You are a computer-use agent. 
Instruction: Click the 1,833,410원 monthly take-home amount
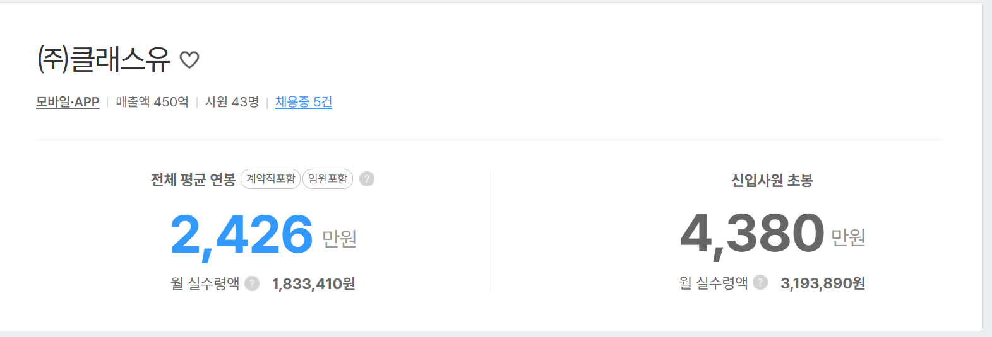tap(313, 284)
